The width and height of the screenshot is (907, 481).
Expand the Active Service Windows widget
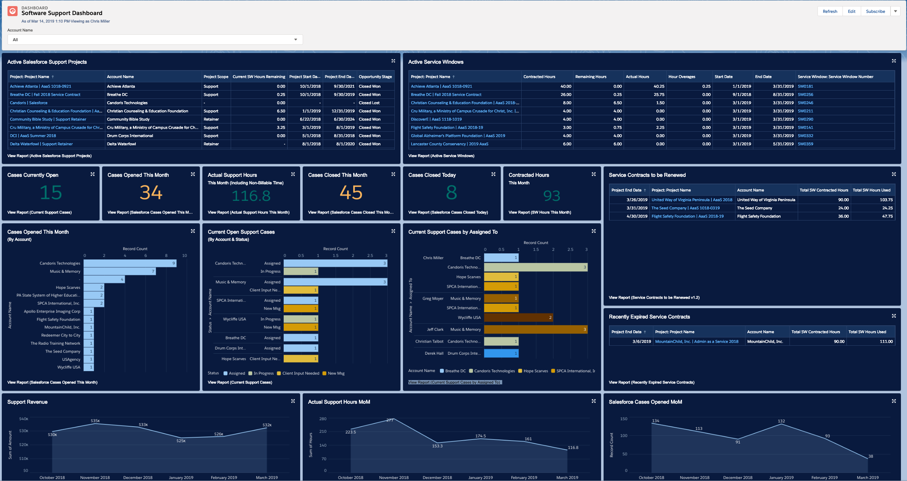(893, 61)
